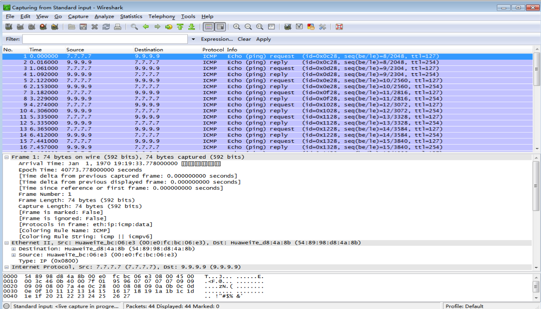
Task: Open the View menu
Action: [42, 16]
